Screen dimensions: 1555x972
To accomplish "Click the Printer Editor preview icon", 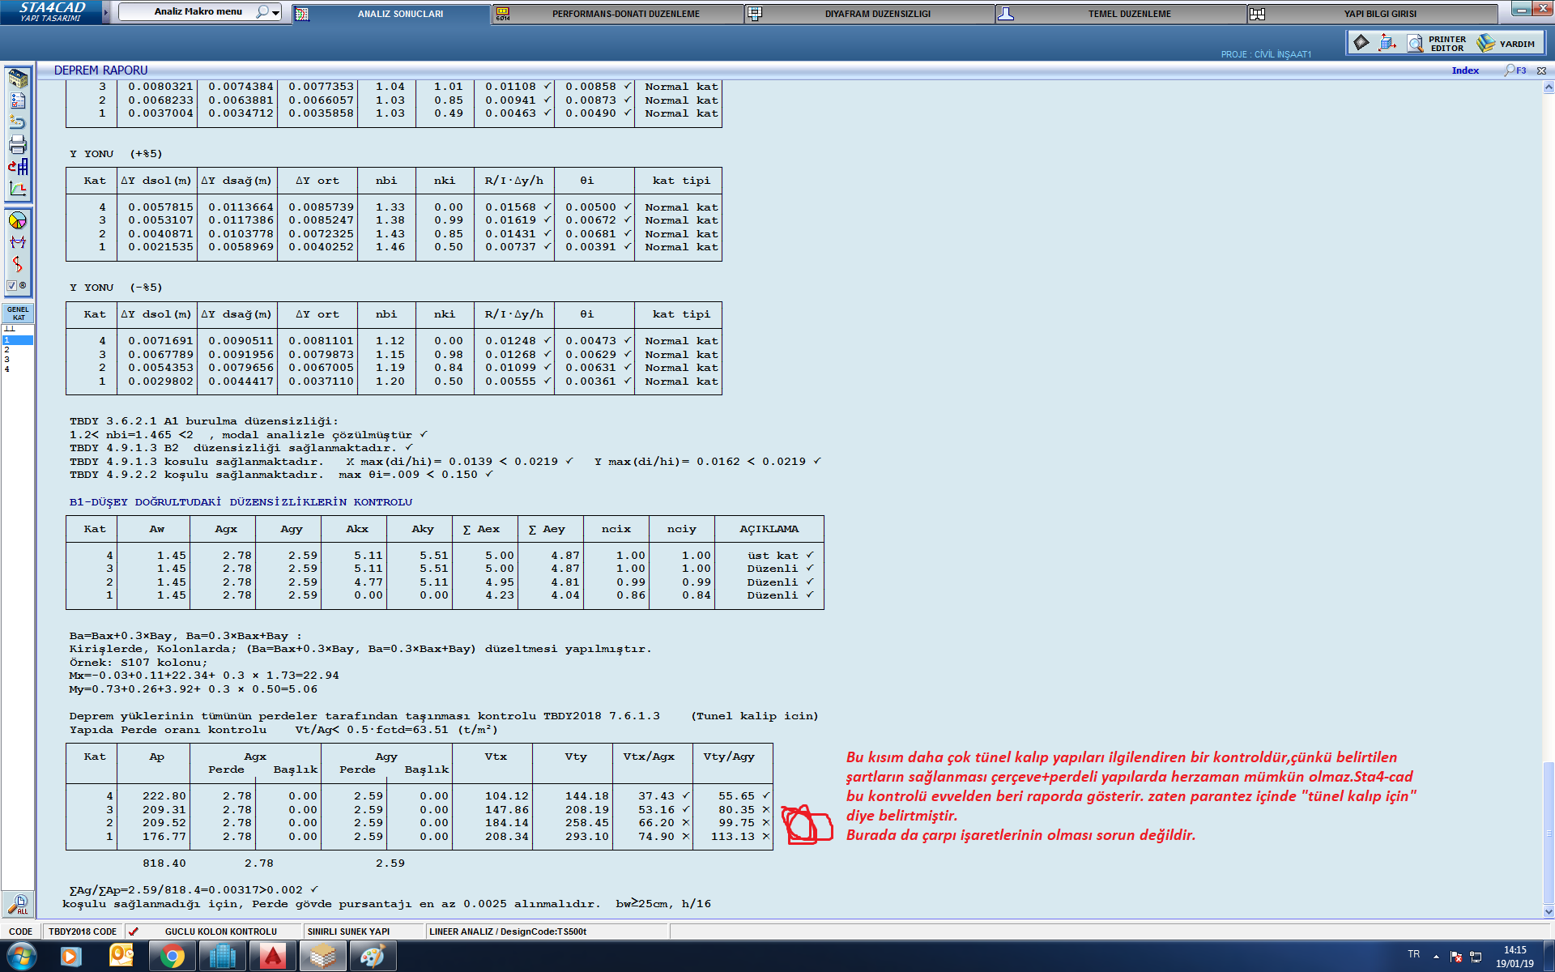I will pyautogui.click(x=1415, y=43).
